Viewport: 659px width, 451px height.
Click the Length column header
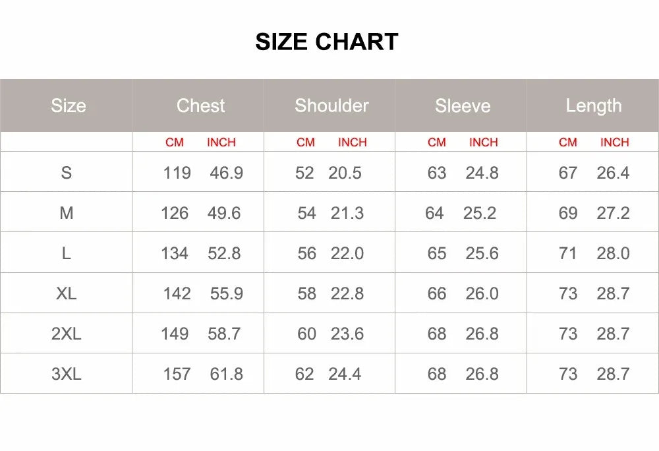click(x=593, y=105)
